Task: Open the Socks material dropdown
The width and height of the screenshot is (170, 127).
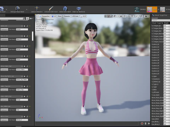Action: point(12,26)
